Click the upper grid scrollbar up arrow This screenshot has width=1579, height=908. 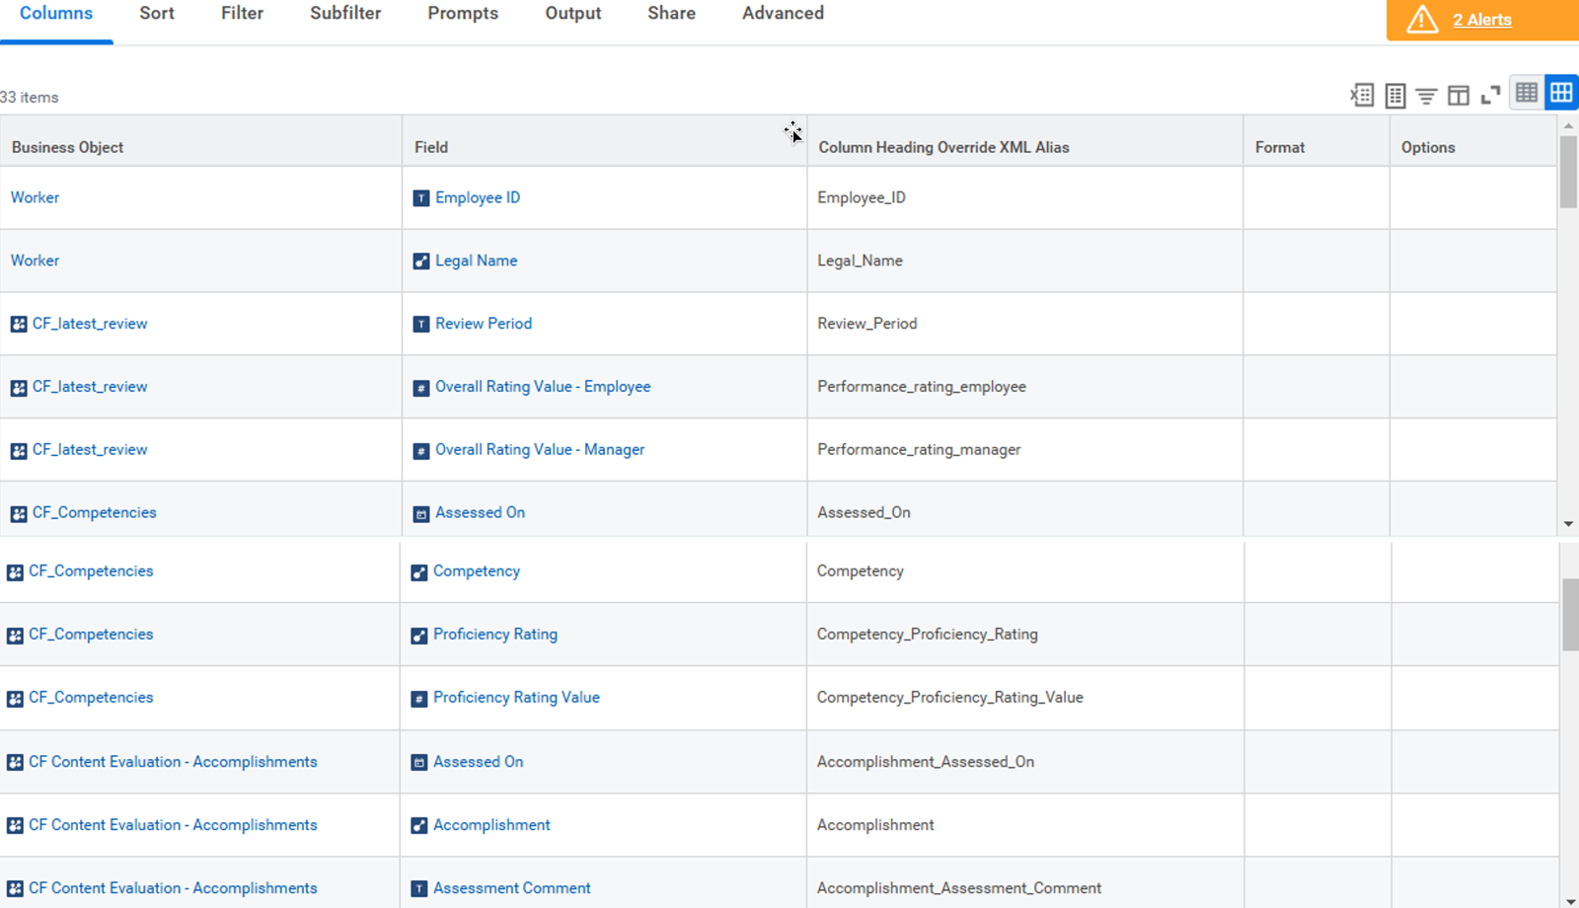pos(1568,125)
